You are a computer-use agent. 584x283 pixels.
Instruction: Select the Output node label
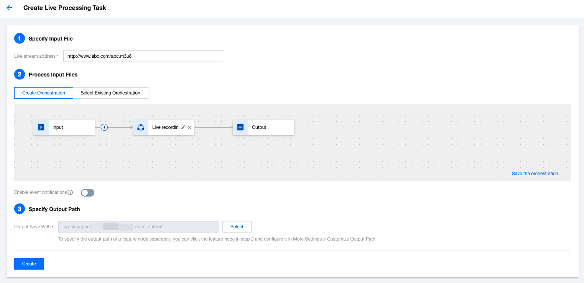pos(259,127)
